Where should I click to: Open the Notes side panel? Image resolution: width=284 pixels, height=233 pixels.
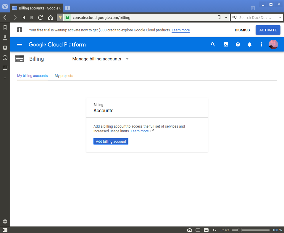[5, 48]
